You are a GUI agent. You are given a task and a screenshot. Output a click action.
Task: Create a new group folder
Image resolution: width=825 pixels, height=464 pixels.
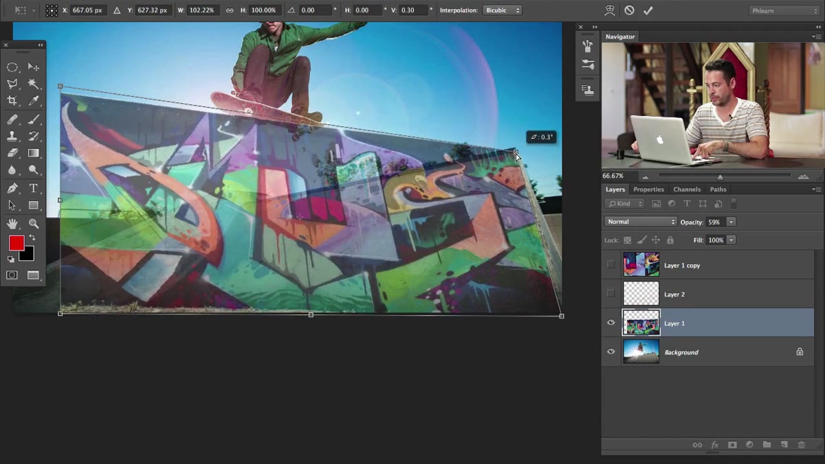tap(767, 445)
